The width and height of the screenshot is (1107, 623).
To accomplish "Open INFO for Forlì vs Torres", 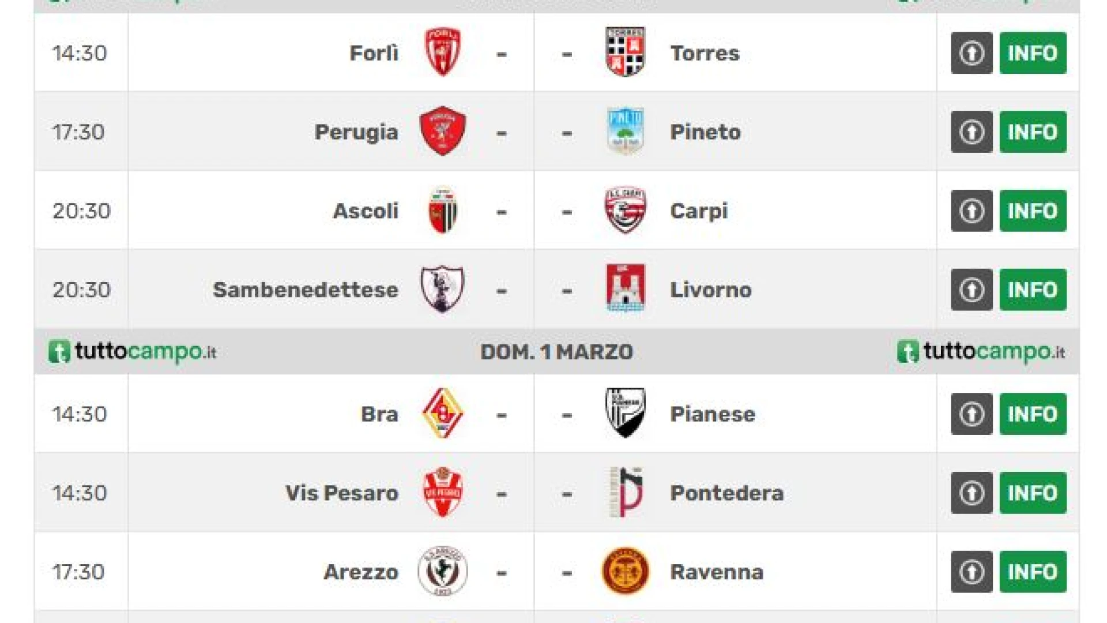I will point(1032,53).
